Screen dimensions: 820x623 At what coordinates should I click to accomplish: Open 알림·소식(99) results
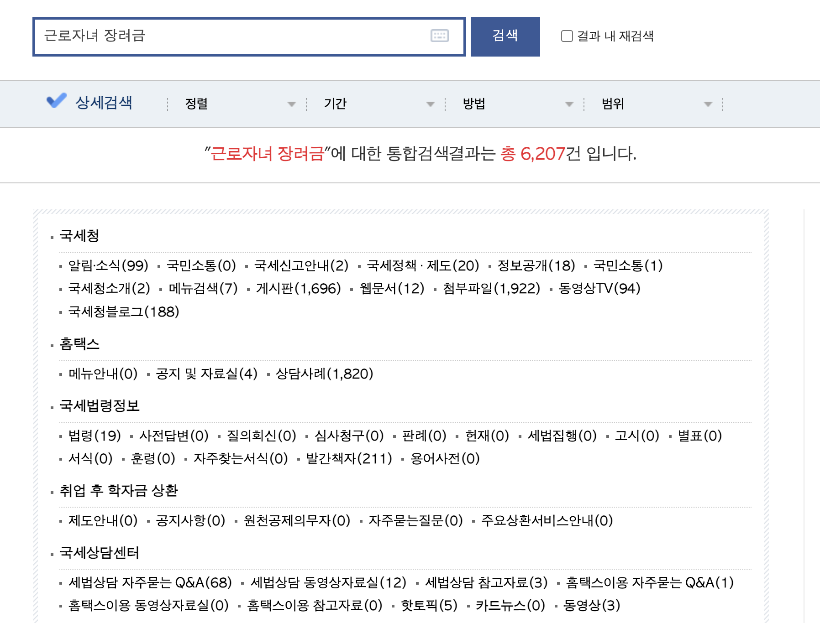pos(108,265)
